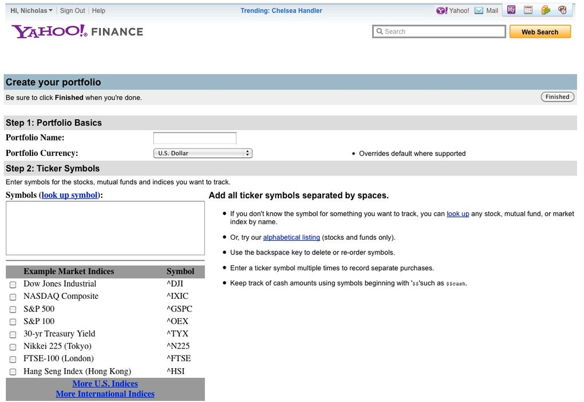Image resolution: width=584 pixels, height=402 pixels.
Task: Tick the S&P 100 checkbox
Action: point(13,322)
